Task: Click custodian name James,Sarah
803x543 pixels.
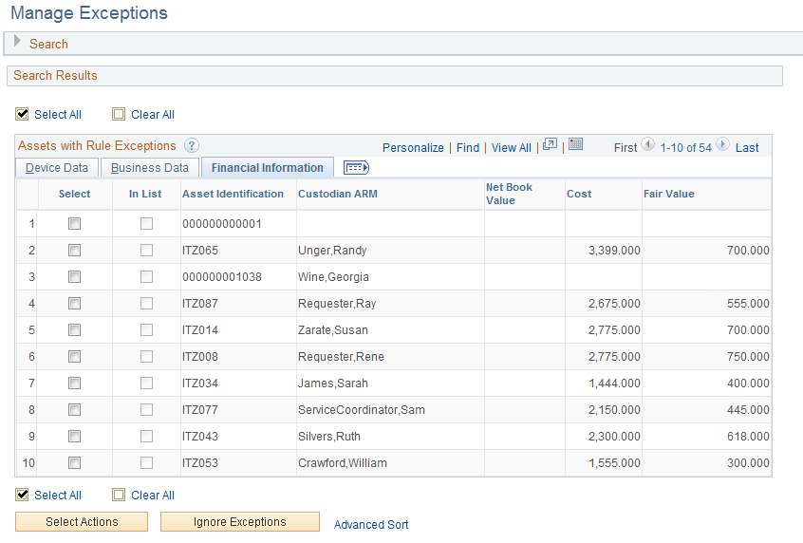Action: (333, 384)
